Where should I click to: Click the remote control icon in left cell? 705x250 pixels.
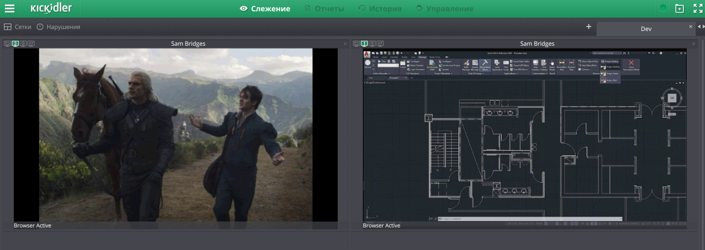point(31,44)
